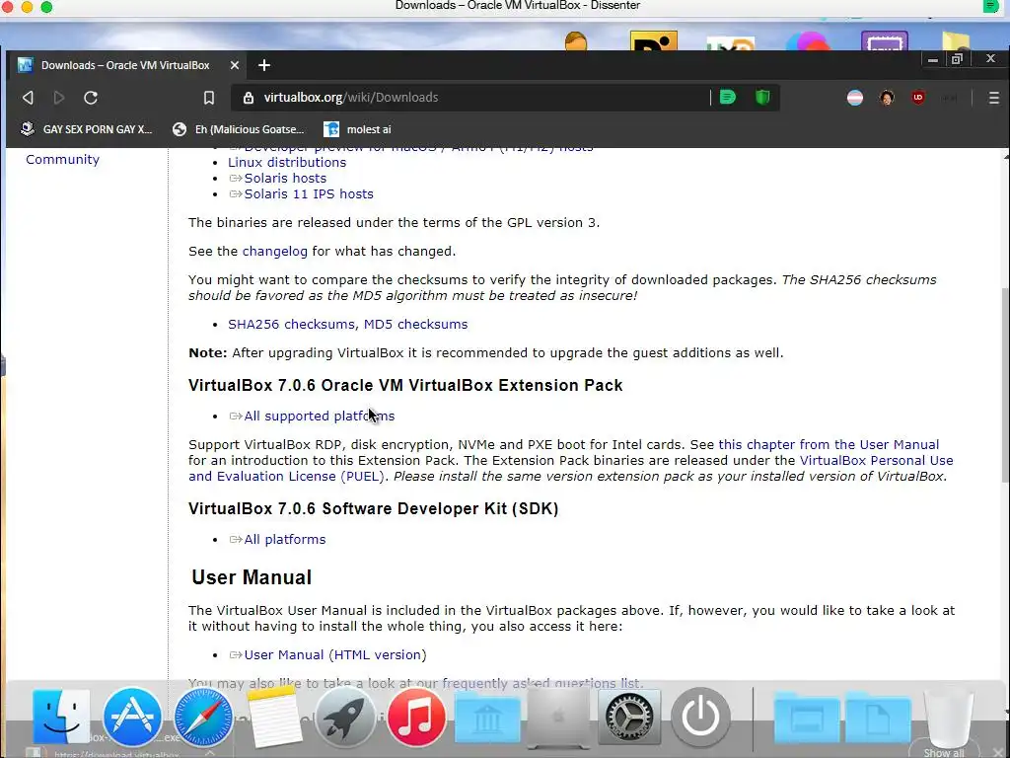This screenshot has width=1010, height=758.
Task: Download Extension Pack via All supported platforms
Action: point(320,417)
